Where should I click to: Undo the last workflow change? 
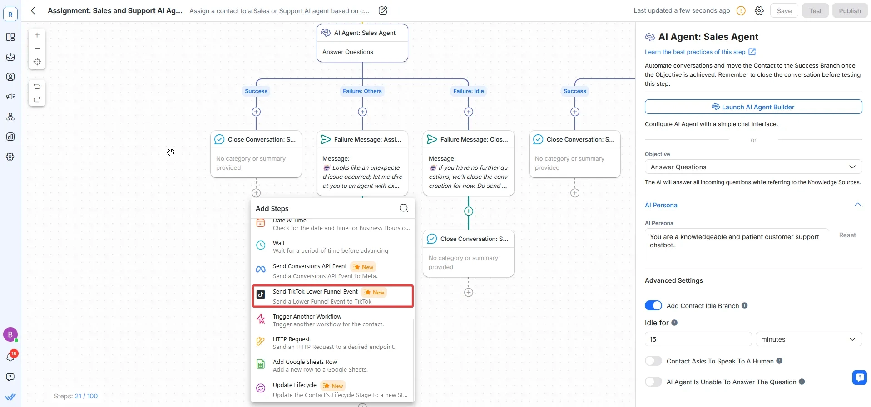point(37,86)
